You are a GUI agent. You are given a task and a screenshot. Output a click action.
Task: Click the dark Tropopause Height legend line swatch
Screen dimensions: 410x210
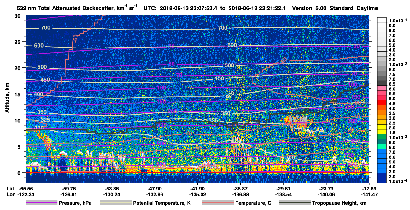pos(295,203)
